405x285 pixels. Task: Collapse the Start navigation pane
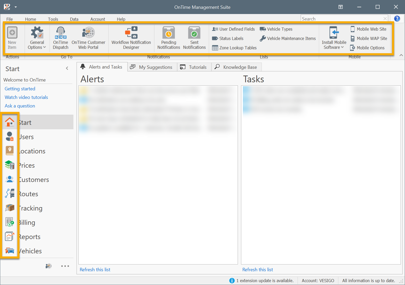coord(67,68)
